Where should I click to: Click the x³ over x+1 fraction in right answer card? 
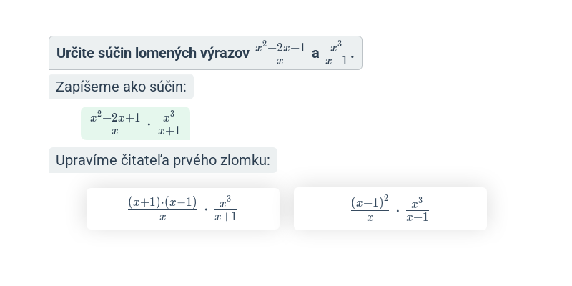(418, 209)
